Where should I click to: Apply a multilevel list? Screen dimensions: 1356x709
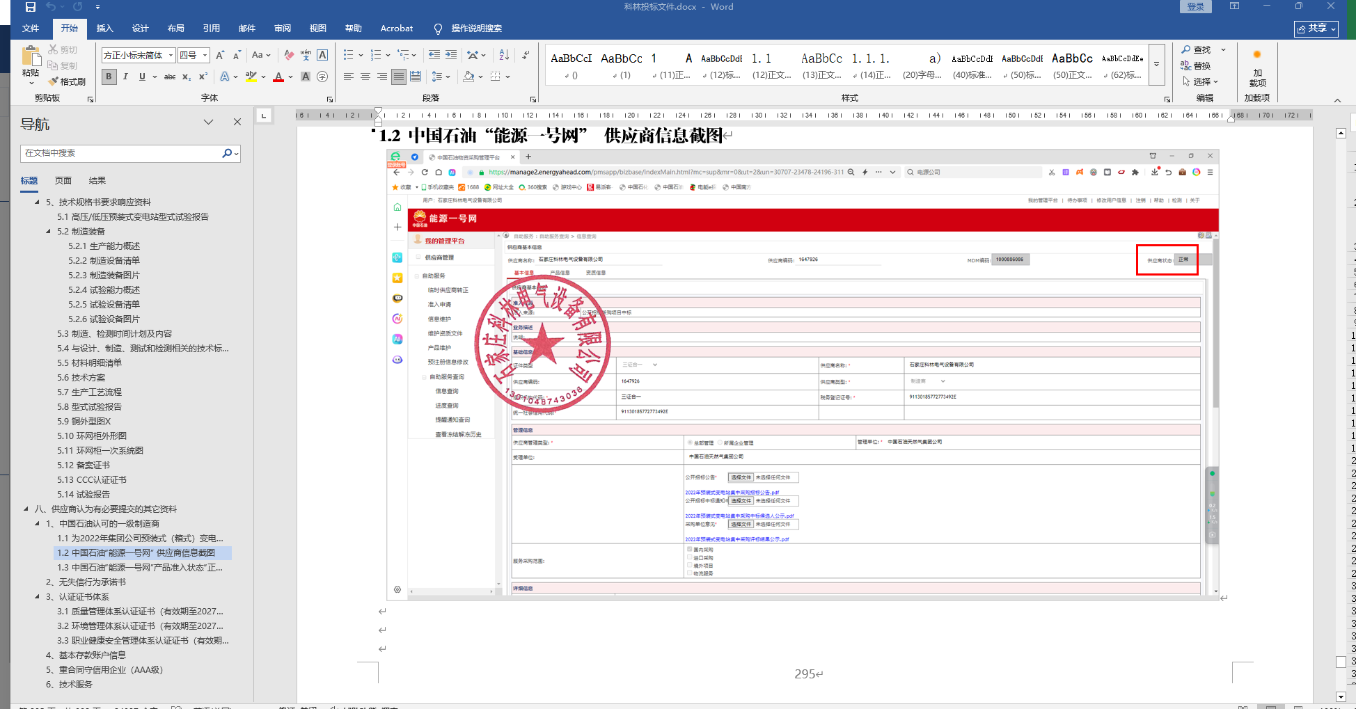click(x=403, y=55)
